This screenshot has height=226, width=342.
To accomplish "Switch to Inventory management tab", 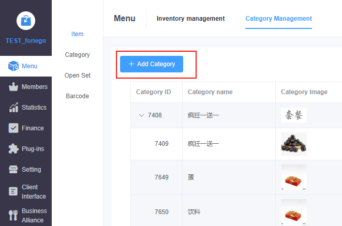I will [x=190, y=19].
